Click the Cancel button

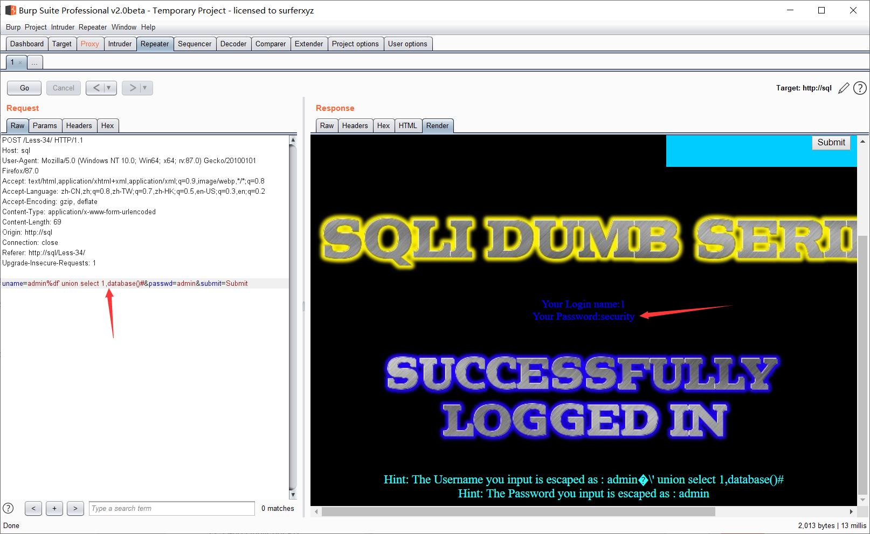point(64,88)
